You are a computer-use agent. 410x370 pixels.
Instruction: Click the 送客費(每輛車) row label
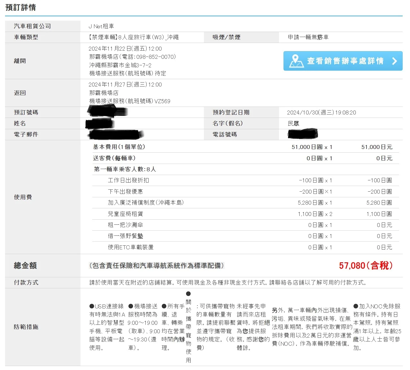(114, 158)
